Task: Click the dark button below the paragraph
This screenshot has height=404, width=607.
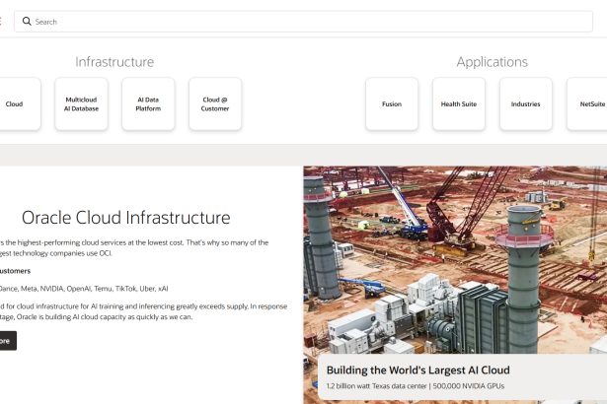Action: 8,341
